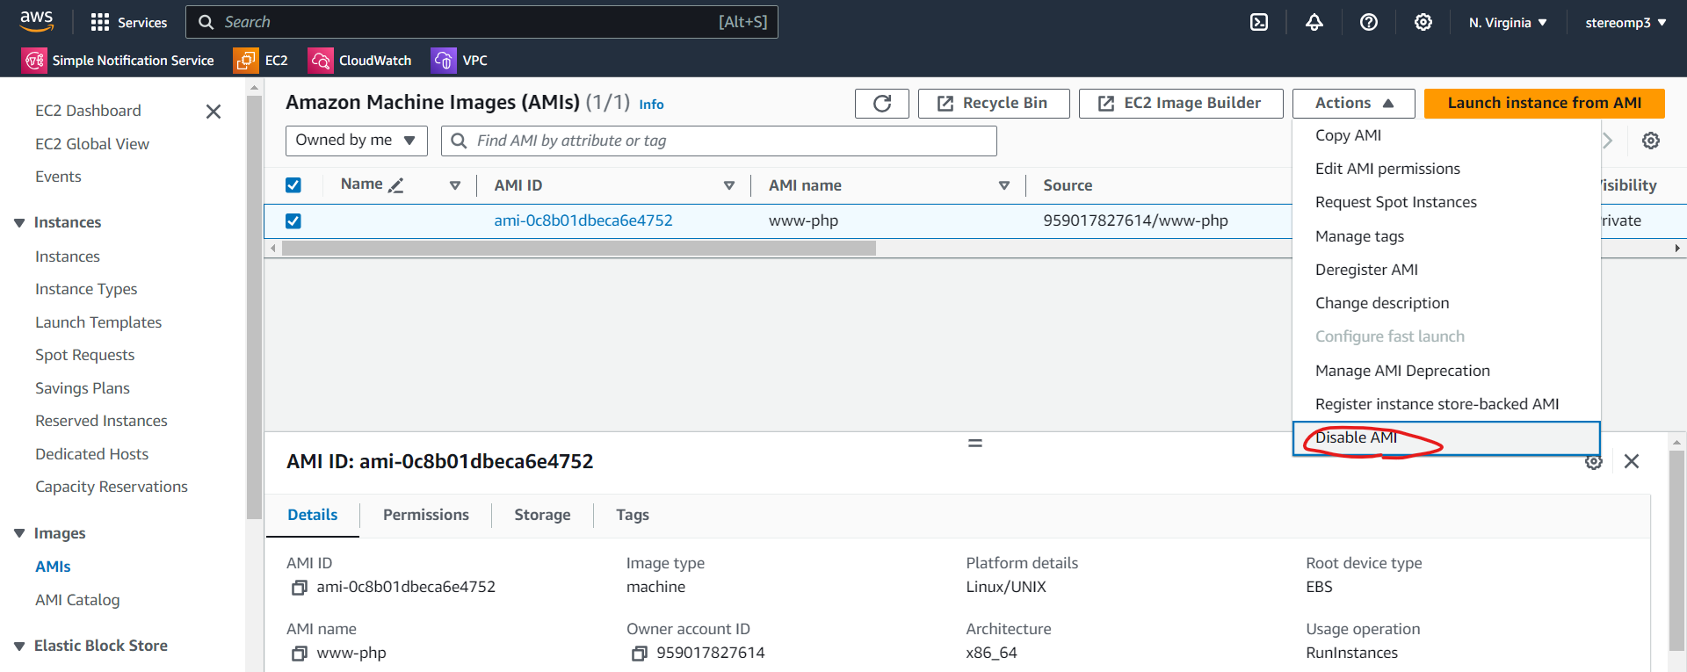
Task: Go to EC2 Dashboard
Action: click(88, 111)
